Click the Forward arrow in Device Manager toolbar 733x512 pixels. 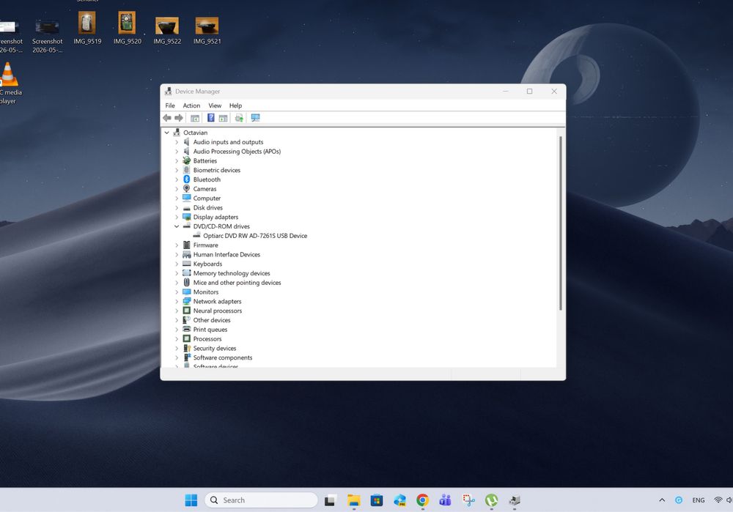coord(179,118)
